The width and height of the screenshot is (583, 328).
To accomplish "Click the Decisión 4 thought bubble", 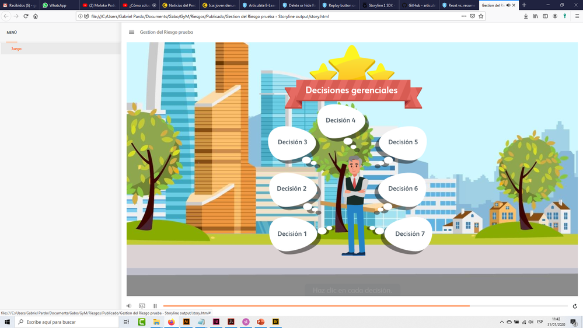I will click(x=340, y=120).
